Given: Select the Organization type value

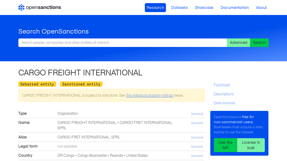Looking at the screenshot, I should [x=67, y=113].
